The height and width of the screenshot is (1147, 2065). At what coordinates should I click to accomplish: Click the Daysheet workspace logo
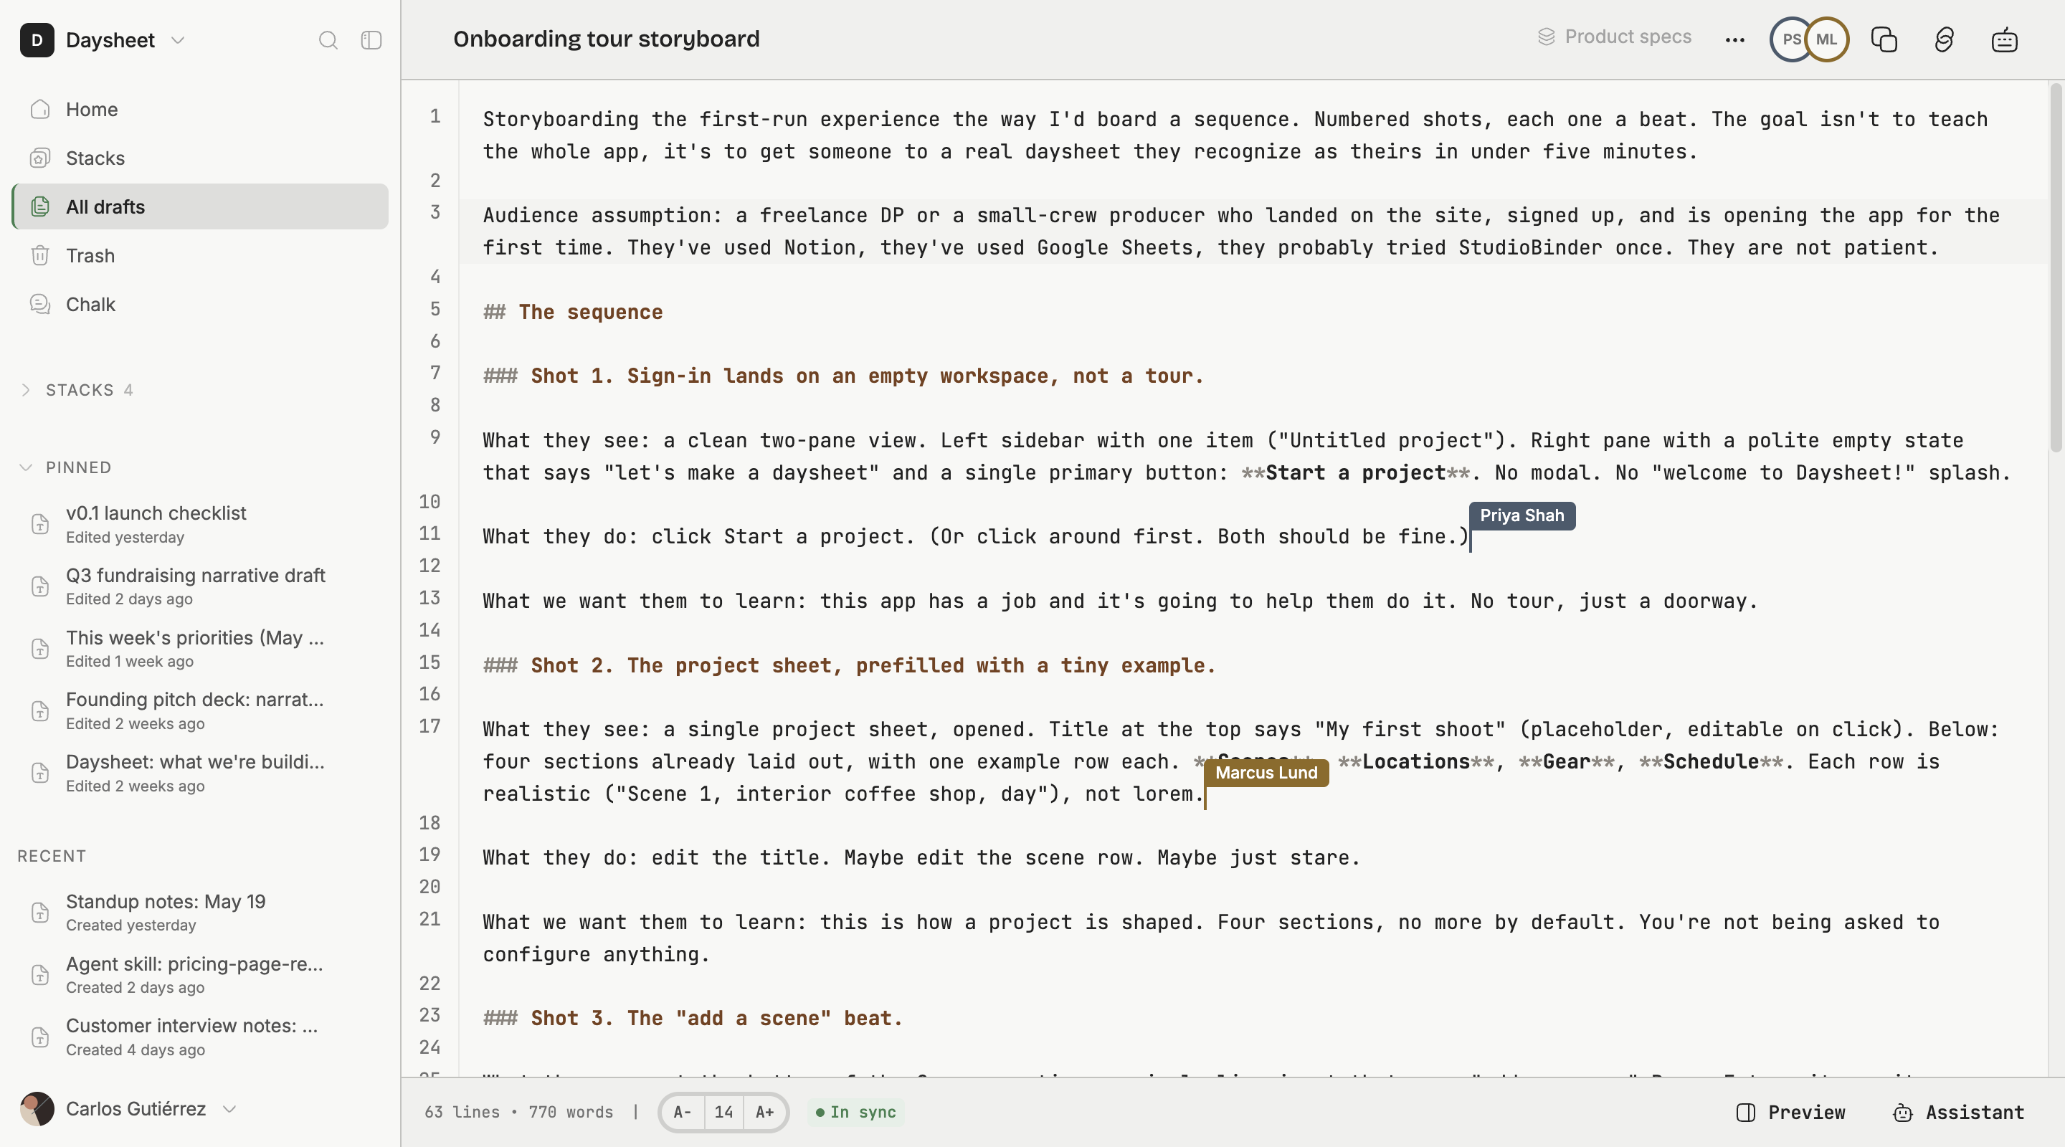click(37, 40)
